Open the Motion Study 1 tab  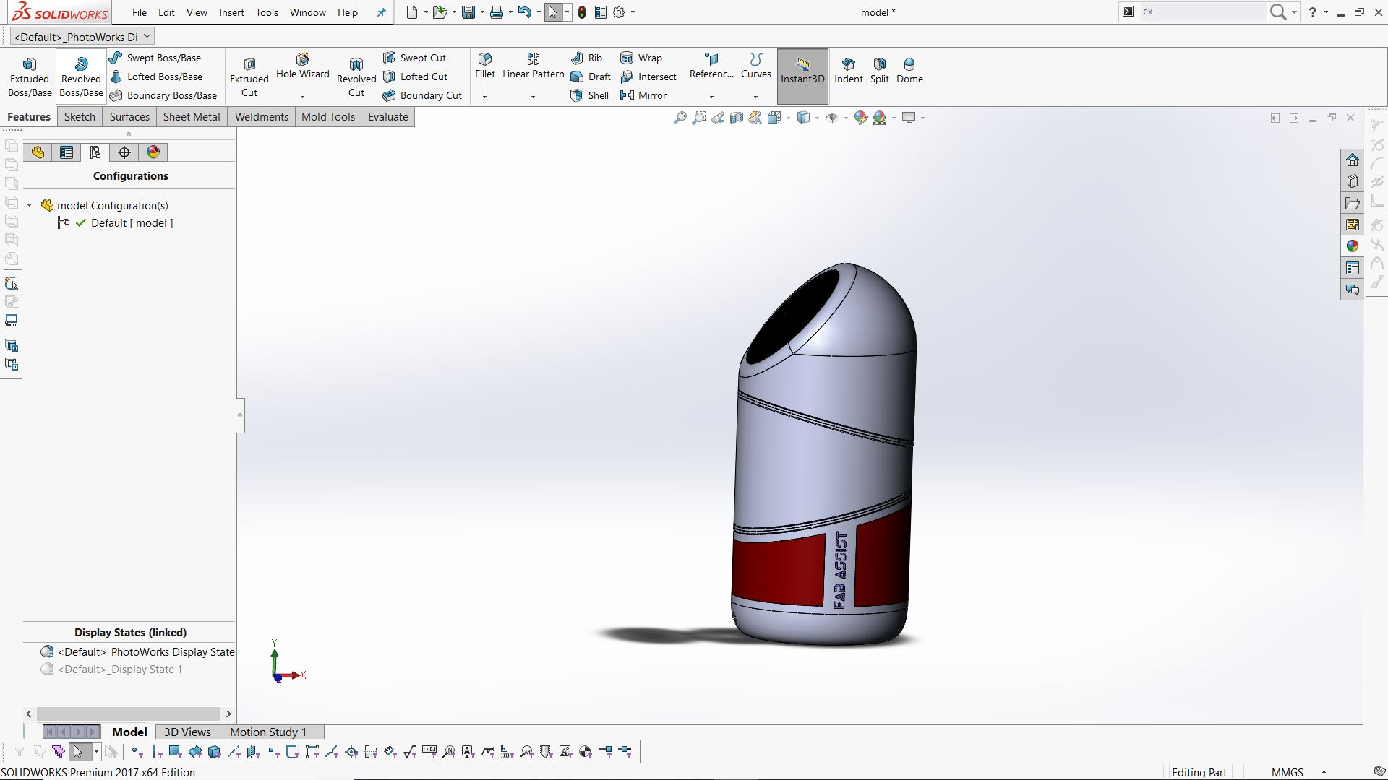(267, 732)
